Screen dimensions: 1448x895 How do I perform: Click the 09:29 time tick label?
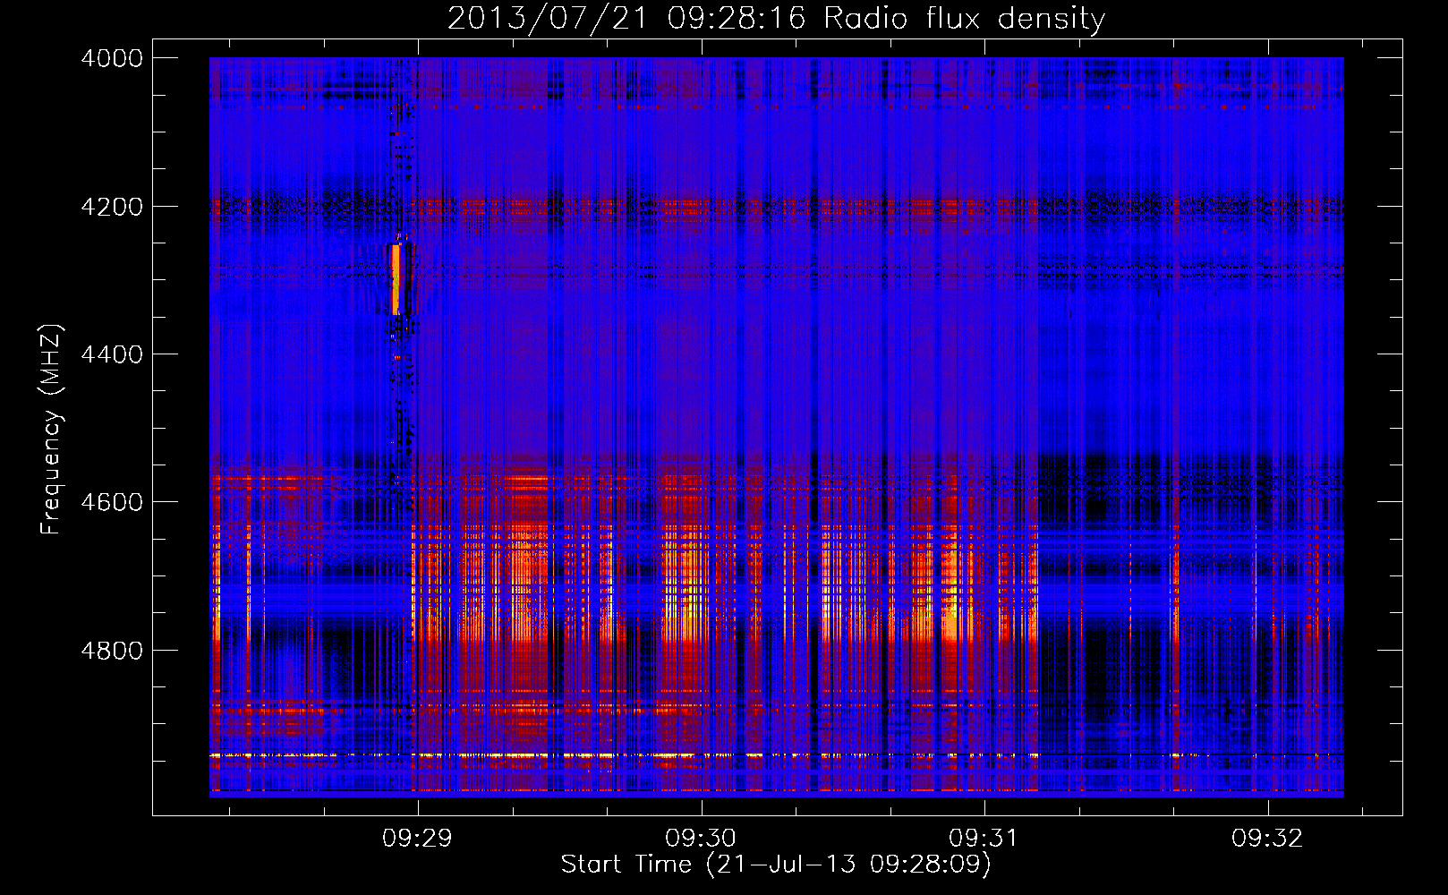417,839
